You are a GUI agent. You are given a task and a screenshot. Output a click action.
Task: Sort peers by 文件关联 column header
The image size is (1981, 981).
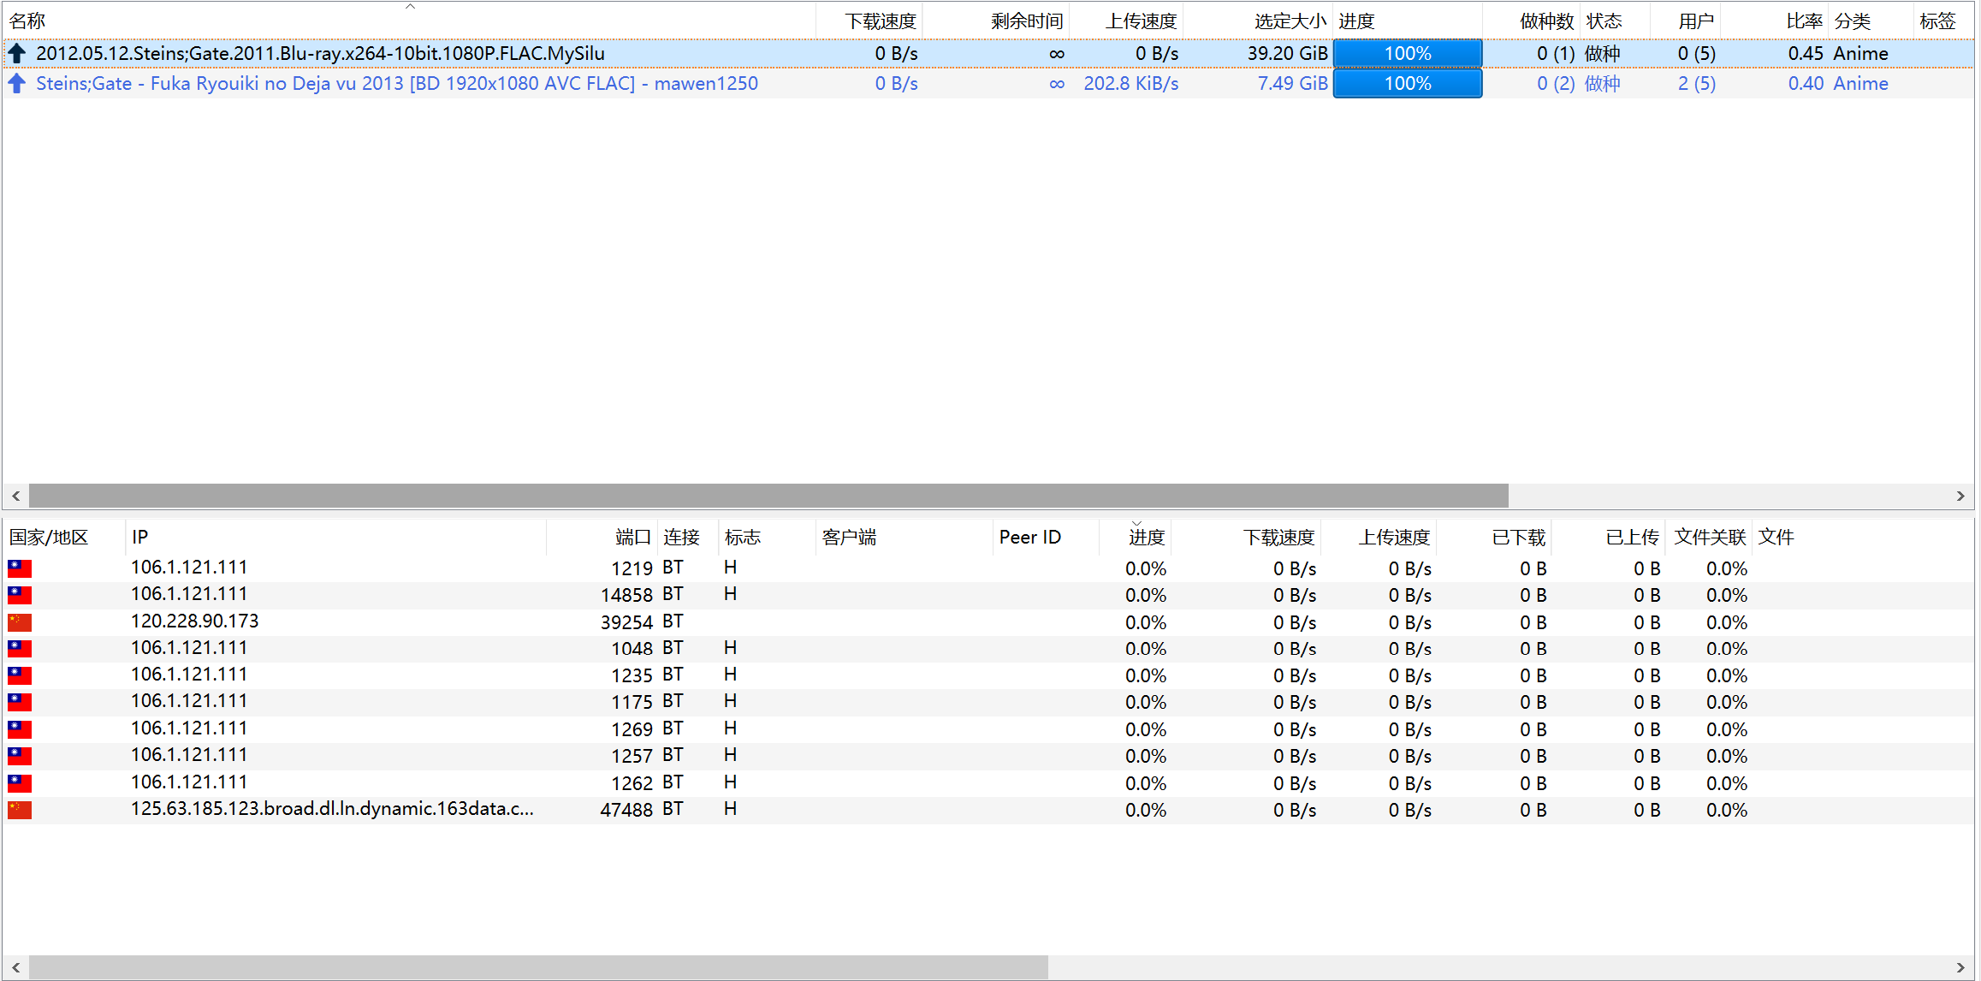tap(1709, 537)
